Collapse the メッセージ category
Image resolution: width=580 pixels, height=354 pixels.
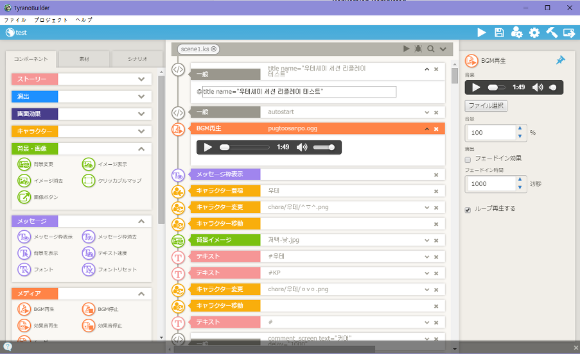pyautogui.click(x=141, y=221)
